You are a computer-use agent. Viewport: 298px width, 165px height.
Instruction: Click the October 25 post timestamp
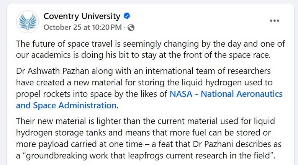click(x=82, y=27)
